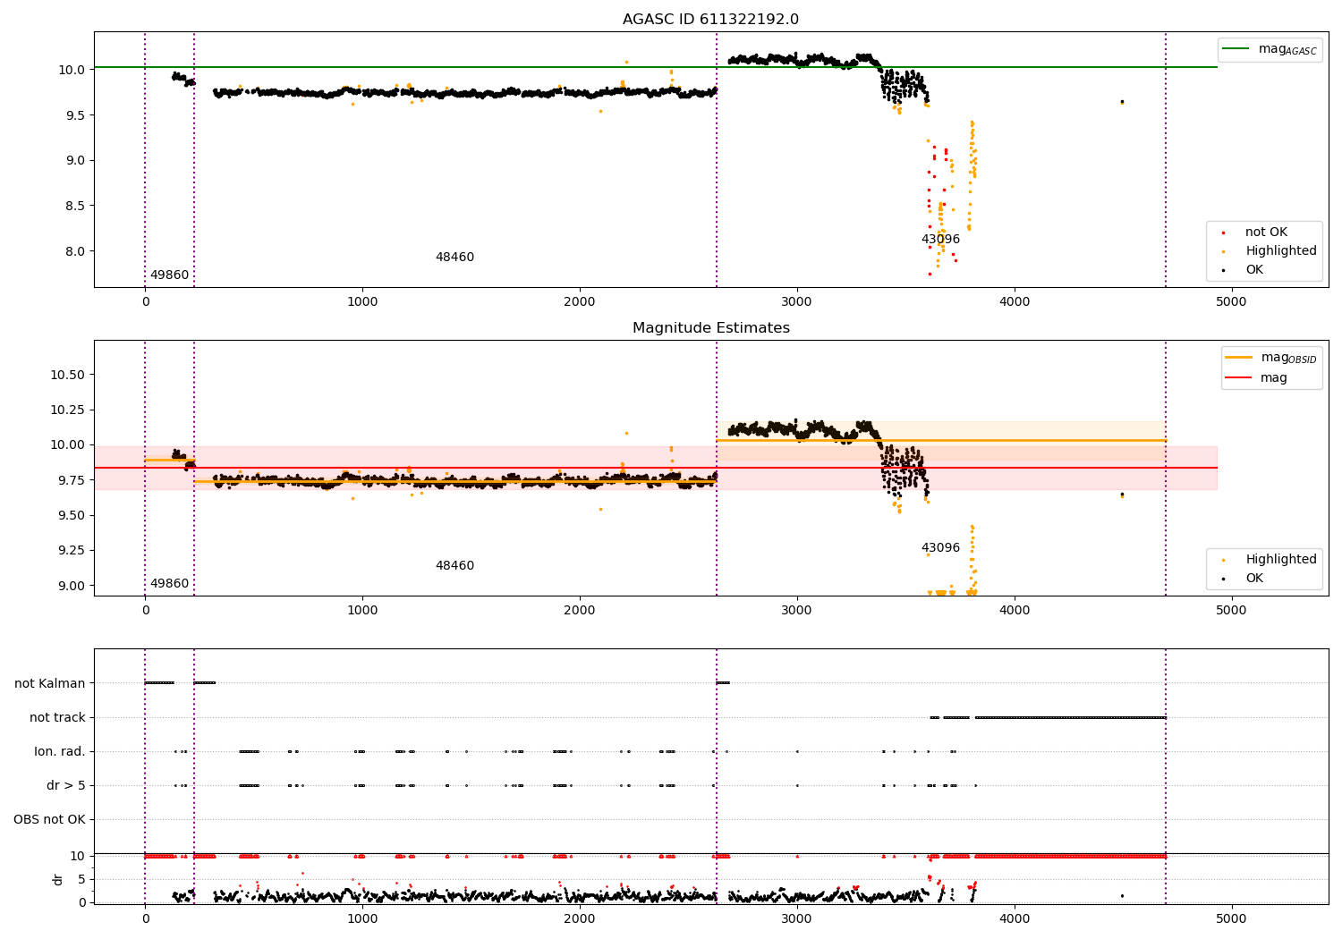Select the mag OBSID legend entry in middle plot
Image resolution: width=1342 pixels, height=939 pixels.
[x=1272, y=358]
